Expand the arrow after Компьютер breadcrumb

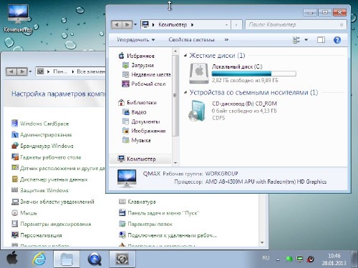pyautogui.click(x=192, y=24)
